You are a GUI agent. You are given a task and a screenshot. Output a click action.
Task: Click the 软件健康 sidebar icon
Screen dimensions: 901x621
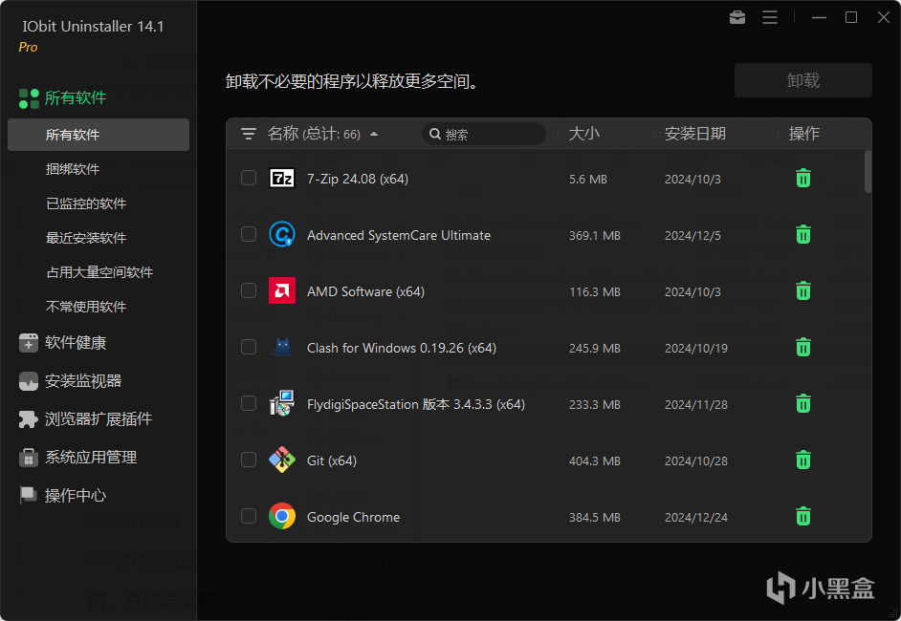tap(28, 343)
